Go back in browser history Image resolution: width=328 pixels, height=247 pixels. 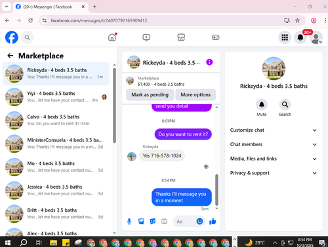point(7,20)
